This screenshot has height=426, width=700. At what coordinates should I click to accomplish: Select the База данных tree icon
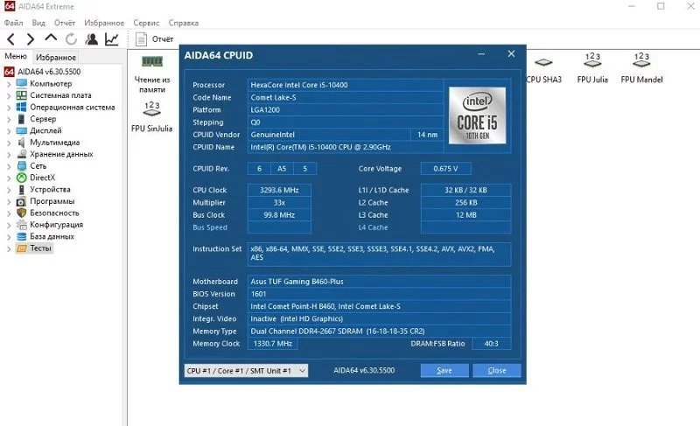click(21, 236)
